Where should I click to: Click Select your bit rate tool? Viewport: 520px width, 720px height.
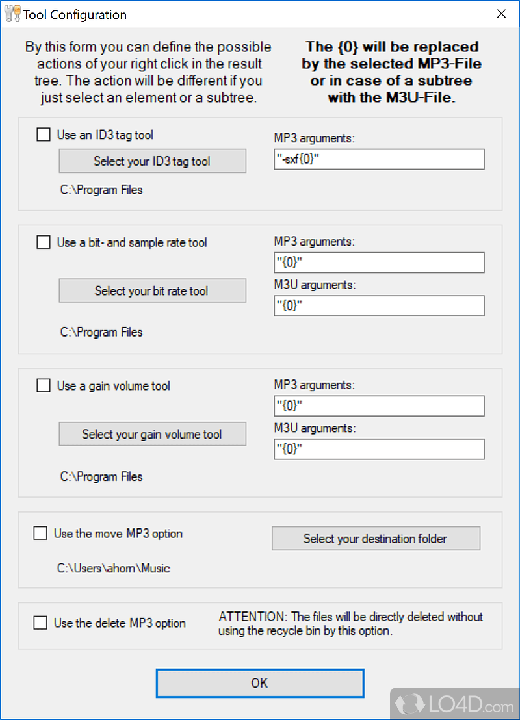pyautogui.click(x=152, y=290)
